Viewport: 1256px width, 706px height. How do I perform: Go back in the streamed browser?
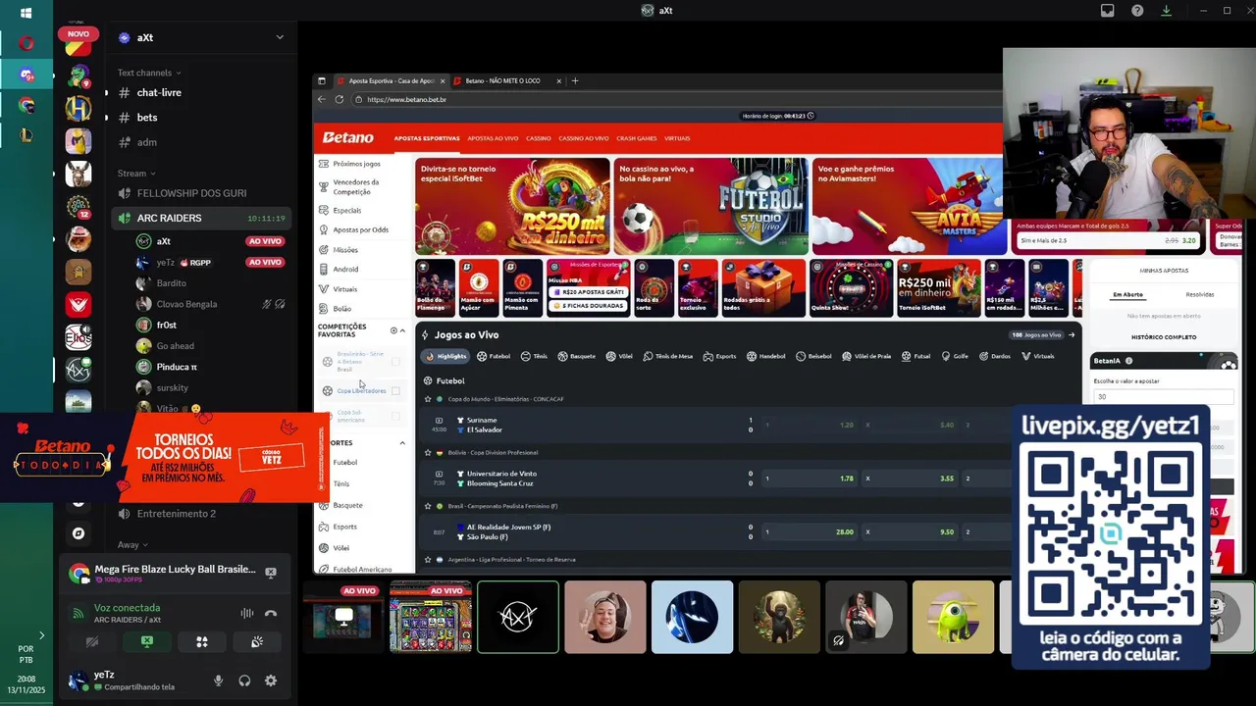pyautogui.click(x=321, y=99)
